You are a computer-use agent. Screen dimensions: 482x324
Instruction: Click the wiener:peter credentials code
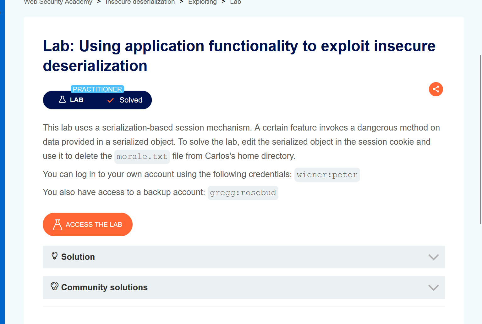click(327, 175)
